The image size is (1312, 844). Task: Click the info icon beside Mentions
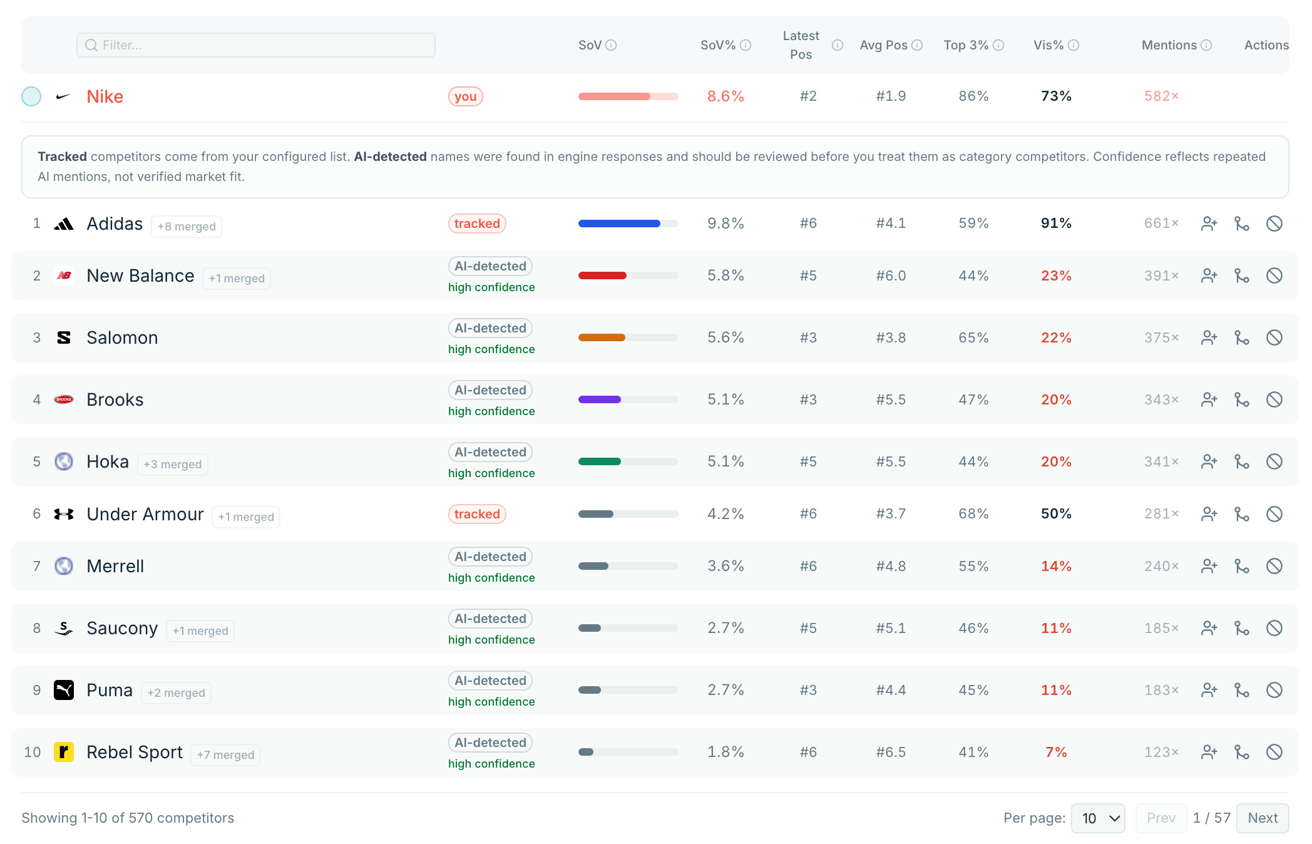pos(1206,45)
